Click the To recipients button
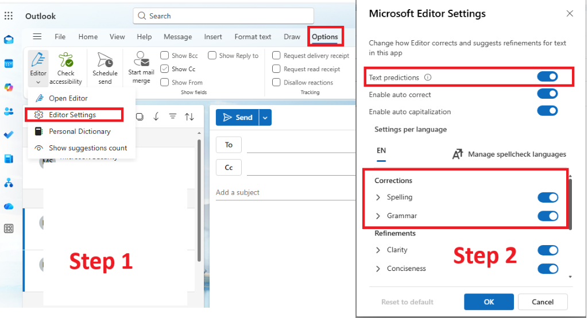The width and height of the screenshot is (588, 318). 229,145
